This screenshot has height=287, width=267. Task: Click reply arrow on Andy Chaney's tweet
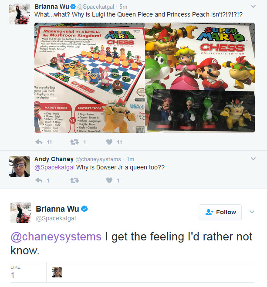click(x=39, y=180)
